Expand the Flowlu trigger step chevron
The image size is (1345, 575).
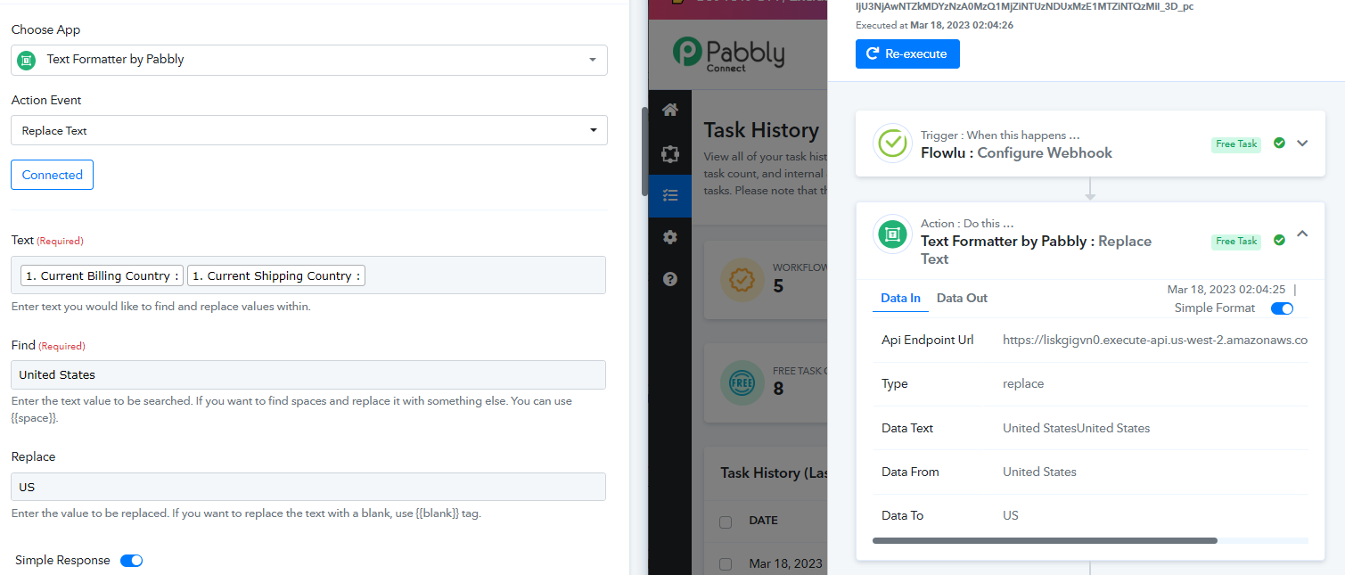click(1302, 144)
